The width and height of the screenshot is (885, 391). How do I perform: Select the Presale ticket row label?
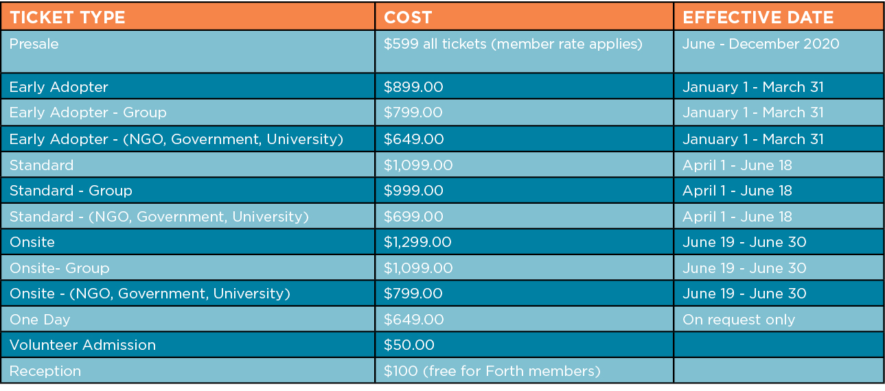(x=34, y=44)
